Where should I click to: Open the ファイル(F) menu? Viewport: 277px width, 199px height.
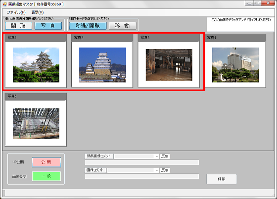click(x=16, y=12)
